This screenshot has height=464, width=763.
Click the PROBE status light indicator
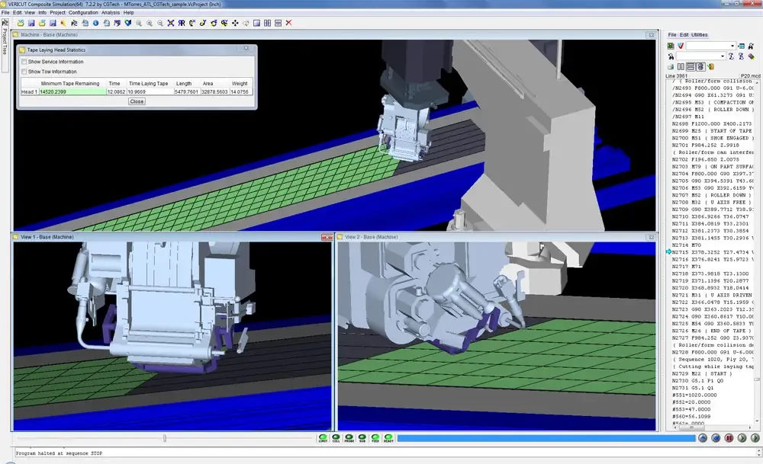(x=349, y=438)
